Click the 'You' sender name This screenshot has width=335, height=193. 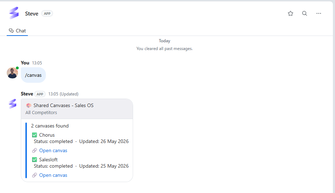pyautogui.click(x=25, y=63)
